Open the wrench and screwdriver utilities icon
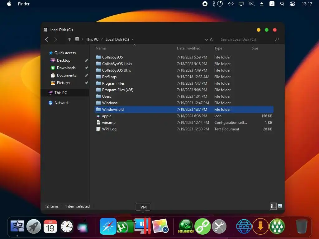The image size is (319, 239). (219, 226)
